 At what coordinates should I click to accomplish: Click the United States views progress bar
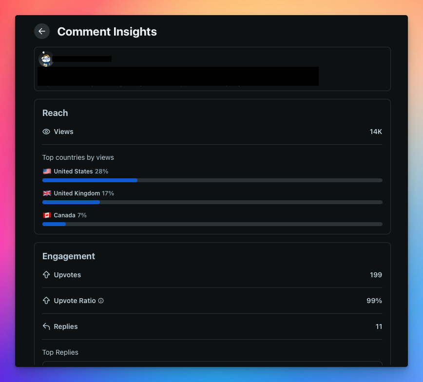(212, 180)
